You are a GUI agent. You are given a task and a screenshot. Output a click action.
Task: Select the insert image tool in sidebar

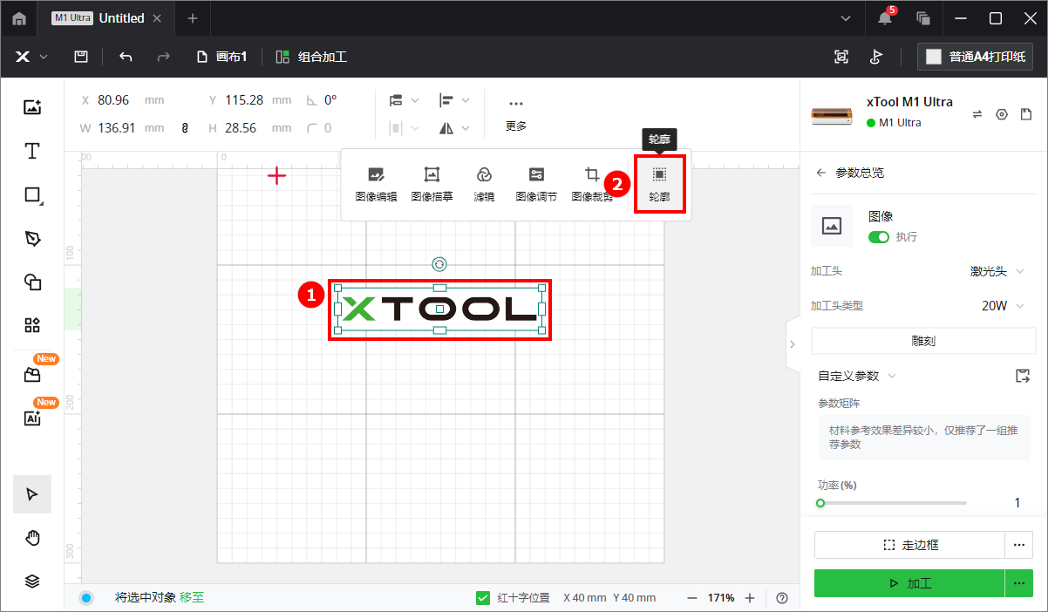pos(32,107)
